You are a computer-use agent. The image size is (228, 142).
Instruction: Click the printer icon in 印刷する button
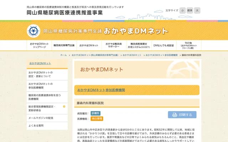point(175,115)
